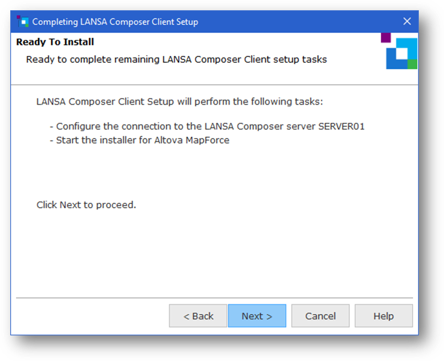Image resolution: width=444 pixels, height=361 pixels.
Task: Click the "Click Next to proceed." text
Action: 86,204
